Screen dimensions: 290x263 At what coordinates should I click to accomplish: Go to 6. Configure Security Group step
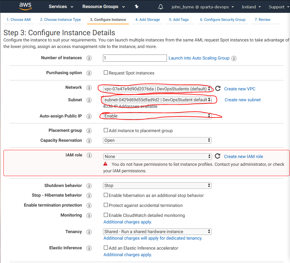(223, 20)
